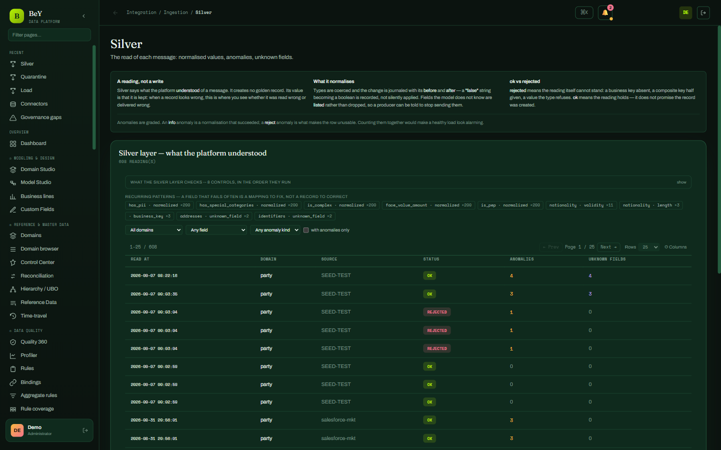Show the Silver layer checks panel

[x=681, y=182]
